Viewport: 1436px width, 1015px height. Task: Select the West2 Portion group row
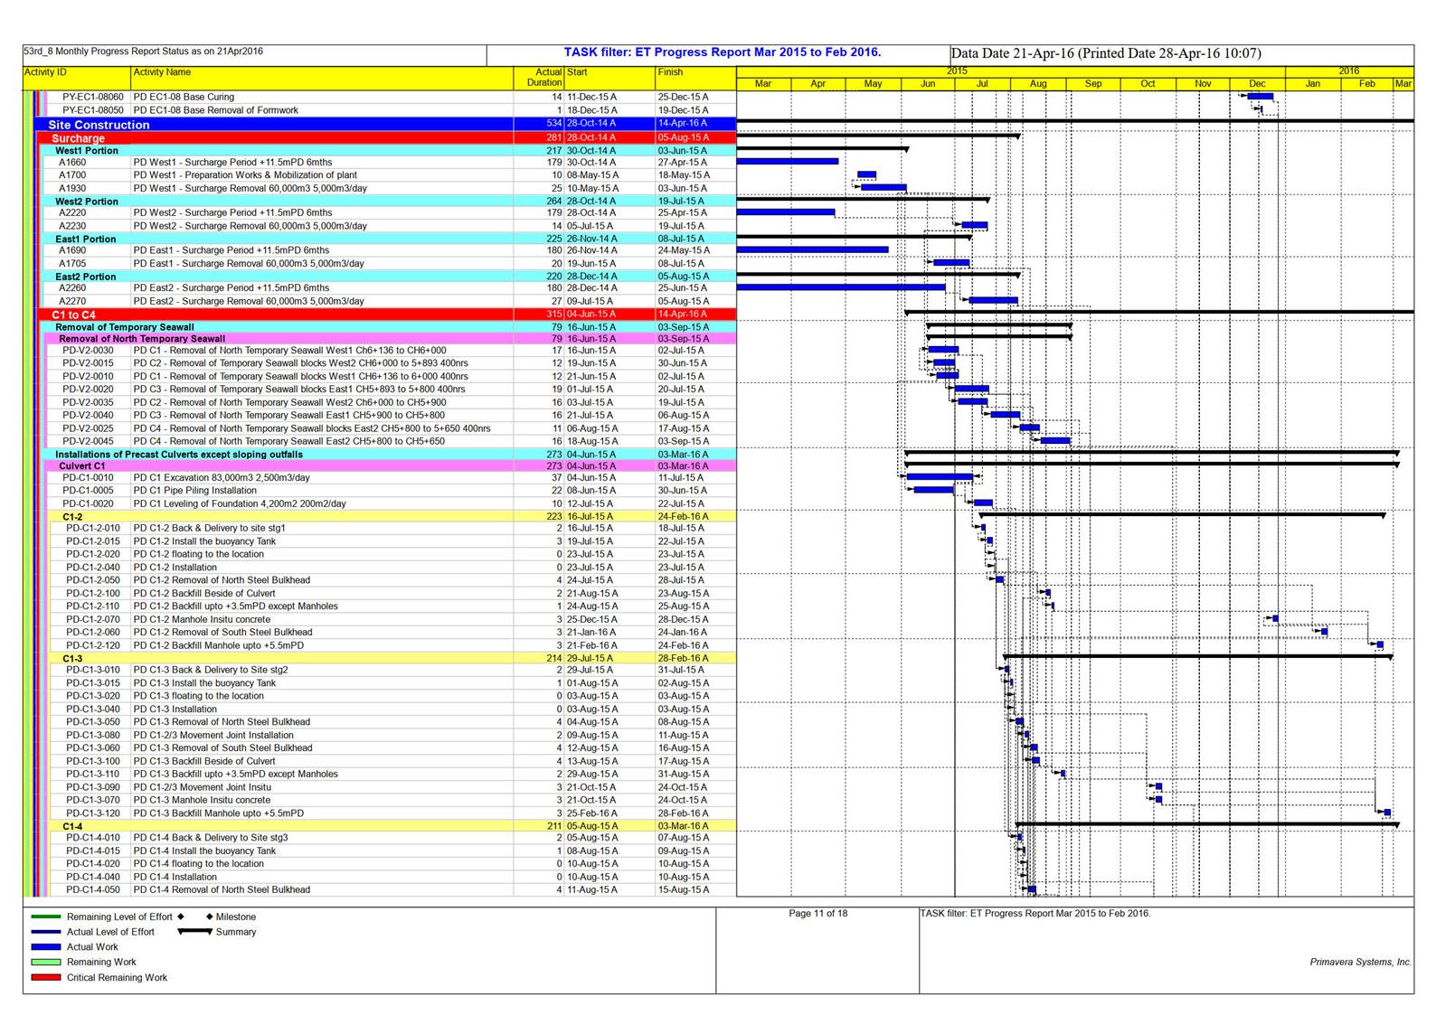(x=391, y=202)
